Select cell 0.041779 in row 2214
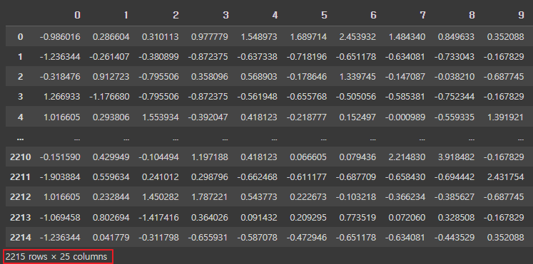 tap(111, 237)
